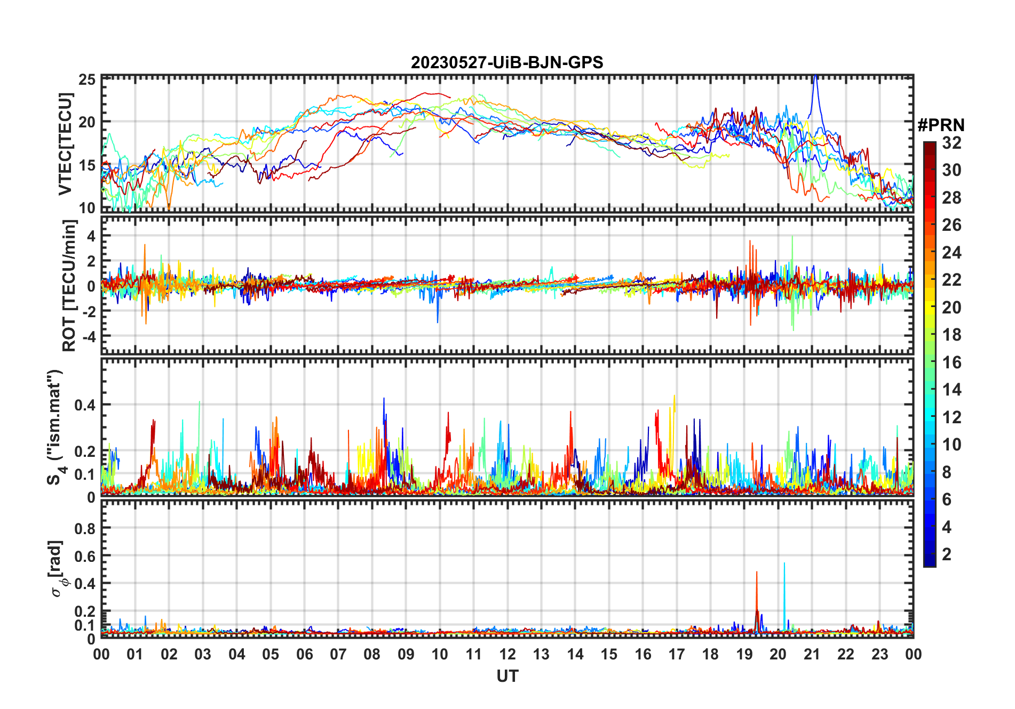This screenshot has height=709, width=1015.
Task: Click the plot title 20230527-UiB-BJN-GPS
Action: pos(507,62)
